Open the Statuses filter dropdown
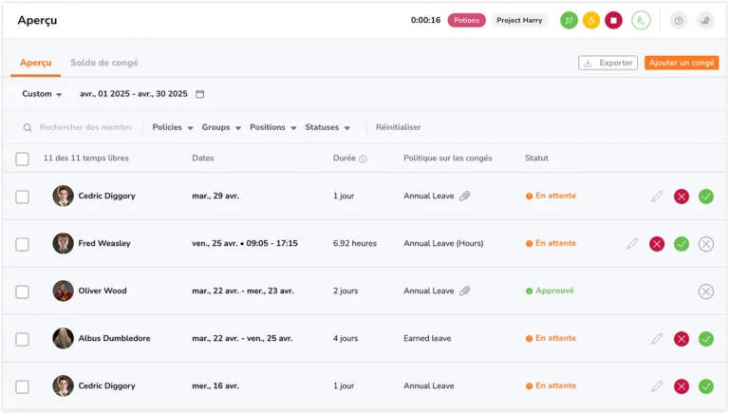This screenshot has height=414, width=729. (x=327, y=127)
